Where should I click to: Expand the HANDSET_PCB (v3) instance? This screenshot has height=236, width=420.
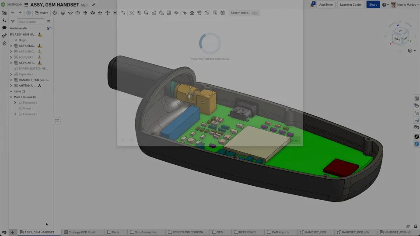point(11,80)
